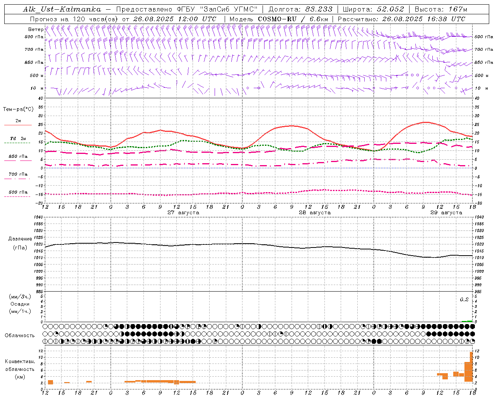Image resolution: width=495 pixels, height=396 pixels.
Task: Select the (мм/3ч.) precipitation unit label
Action: pos(20,297)
